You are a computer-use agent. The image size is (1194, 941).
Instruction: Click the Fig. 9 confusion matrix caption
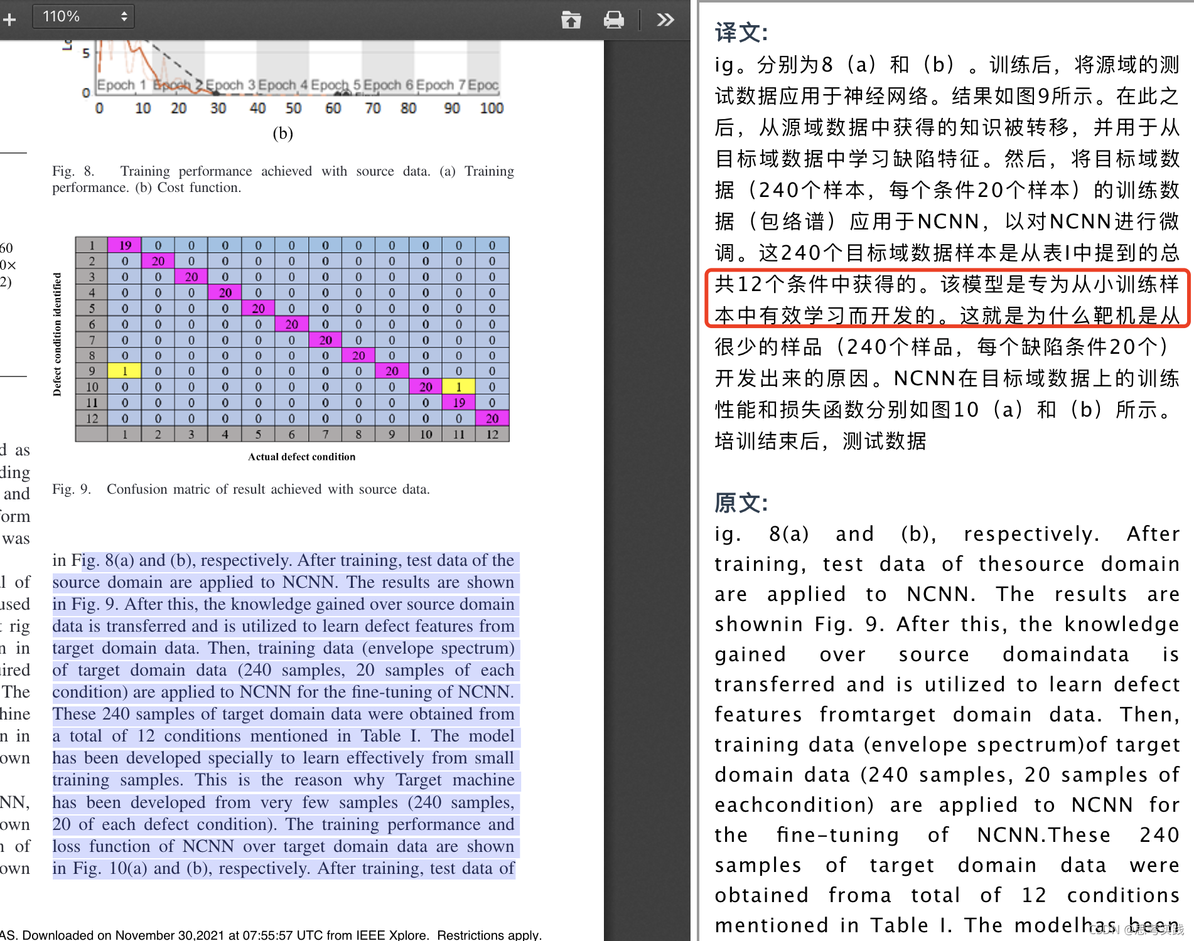pos(241,489)
